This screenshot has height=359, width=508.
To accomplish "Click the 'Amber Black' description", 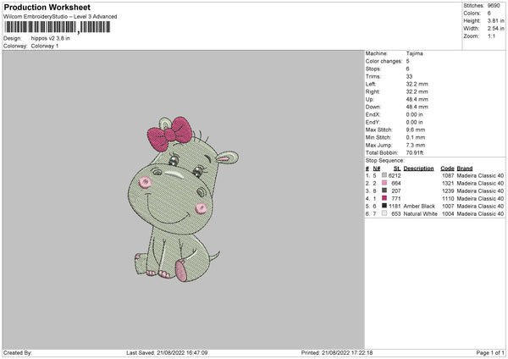I will (419, 206).
